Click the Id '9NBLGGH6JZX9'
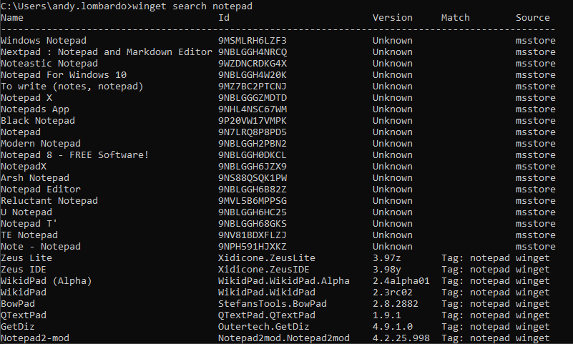This screenshot has height=344, width=573. tap(252, 167)
